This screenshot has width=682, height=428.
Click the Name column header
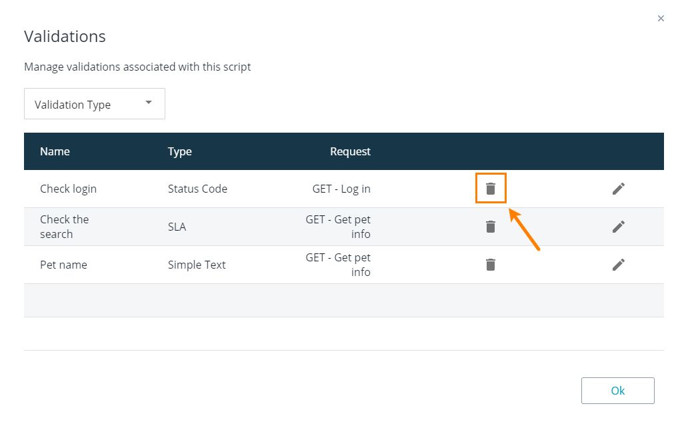coord(55,151)
